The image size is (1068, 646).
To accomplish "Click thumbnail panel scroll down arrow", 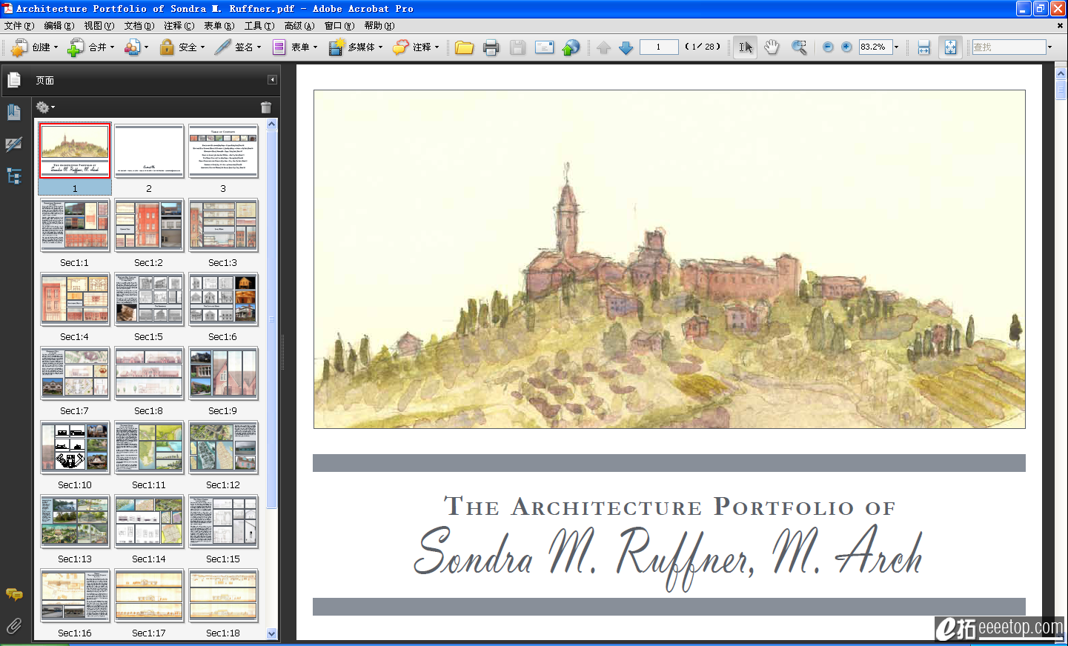I will (x=271, y=633).
